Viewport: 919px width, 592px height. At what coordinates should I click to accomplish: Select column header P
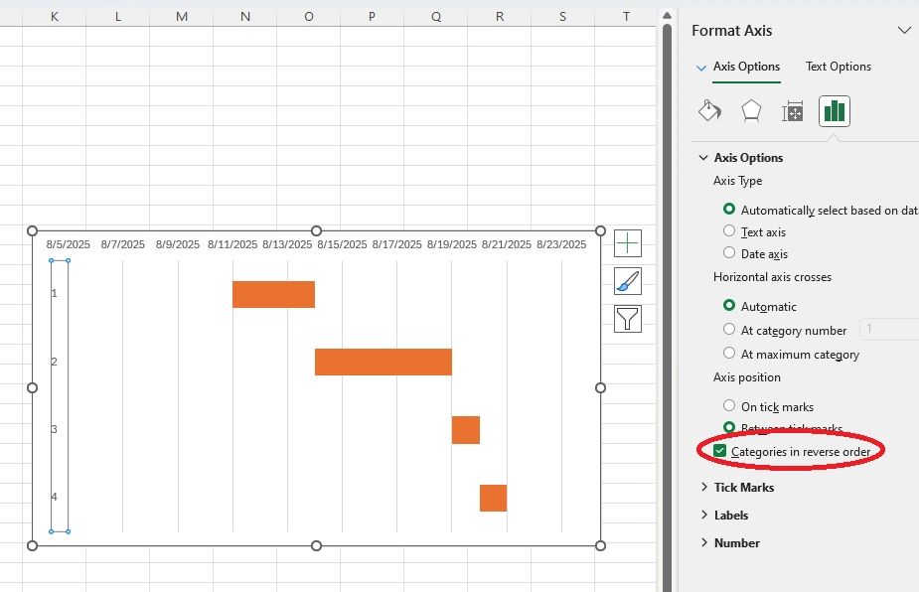click(372, 16)
